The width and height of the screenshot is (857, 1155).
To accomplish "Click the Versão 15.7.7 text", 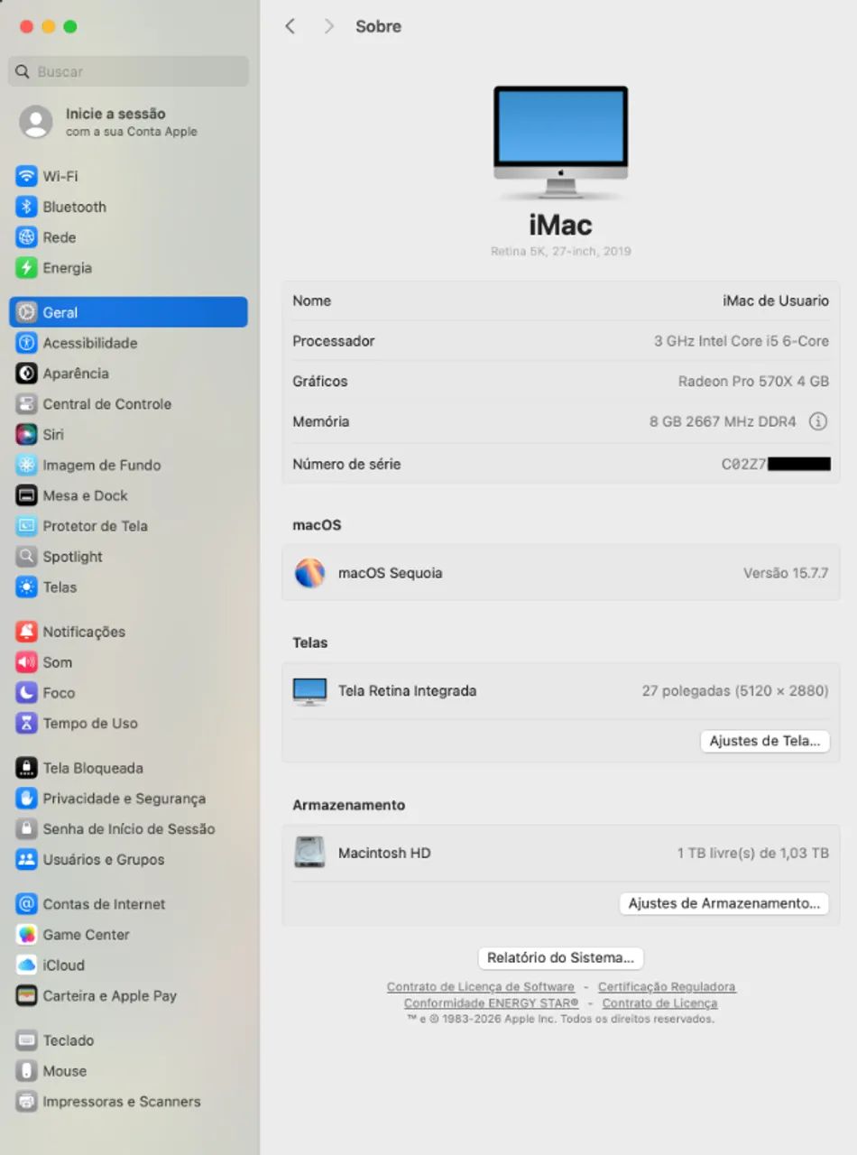I will point(786,573).
